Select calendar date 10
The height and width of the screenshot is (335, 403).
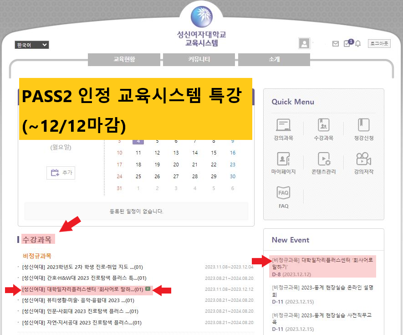119,153
